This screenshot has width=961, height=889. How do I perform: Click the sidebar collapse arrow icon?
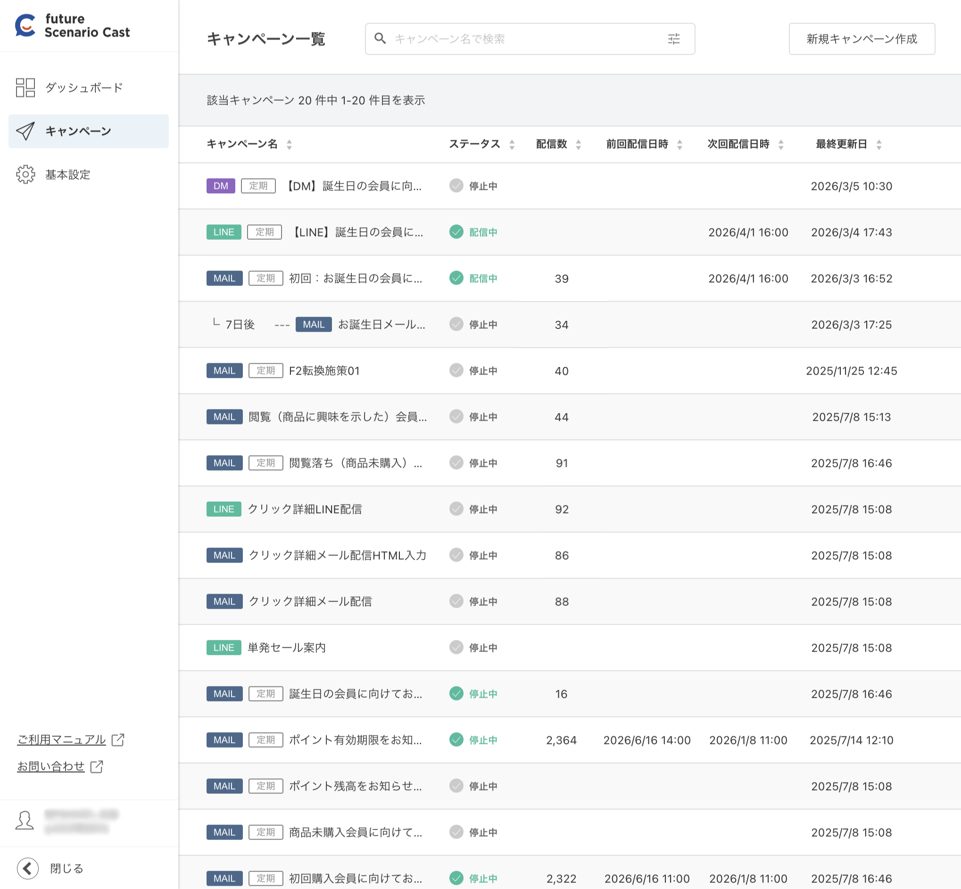click(x=27, y=868)
